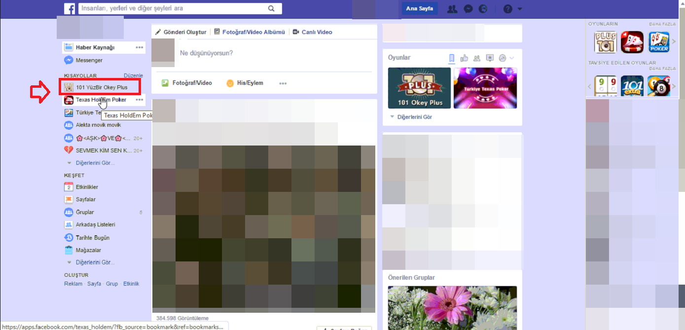Click Grup create link

[x=112, y=284]
